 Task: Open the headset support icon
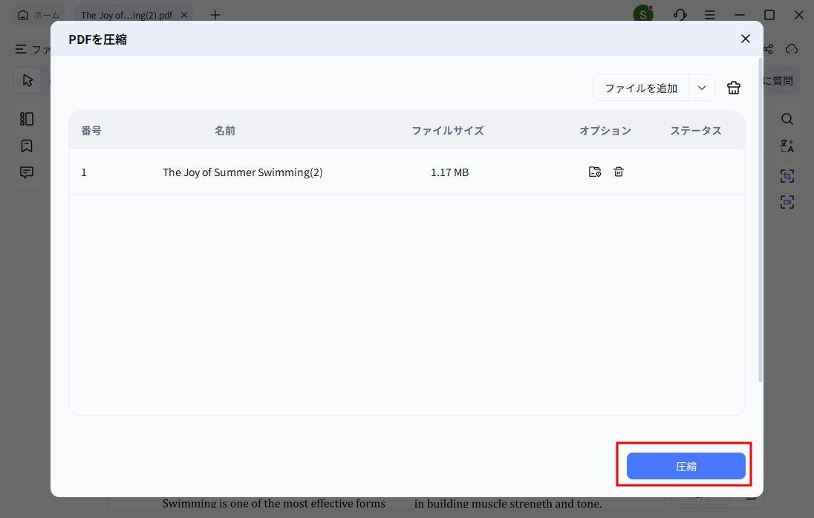[680, 15]
